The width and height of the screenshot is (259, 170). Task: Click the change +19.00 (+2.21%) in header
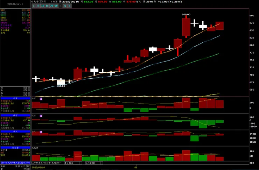[170, 2]
